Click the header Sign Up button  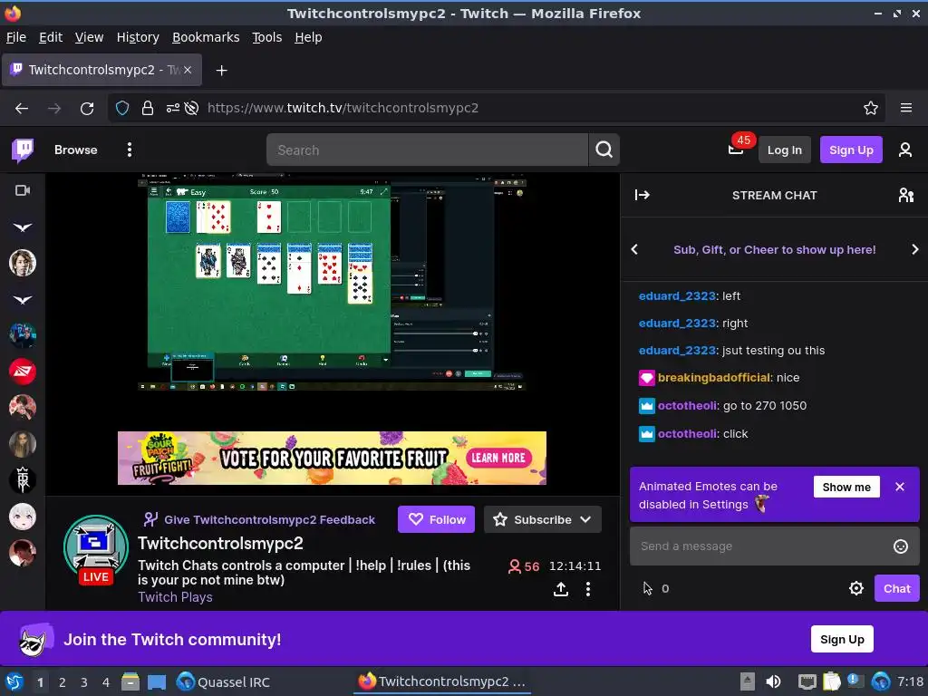tap(850, 150)
